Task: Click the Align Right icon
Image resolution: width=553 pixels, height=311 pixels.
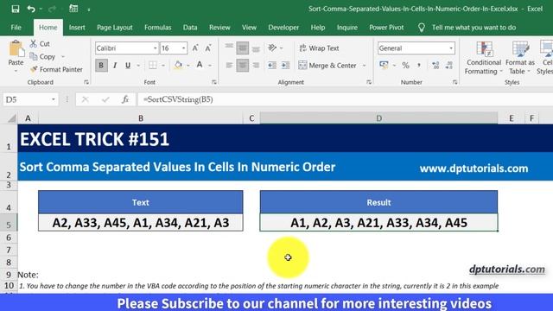Action: (256, 66)
